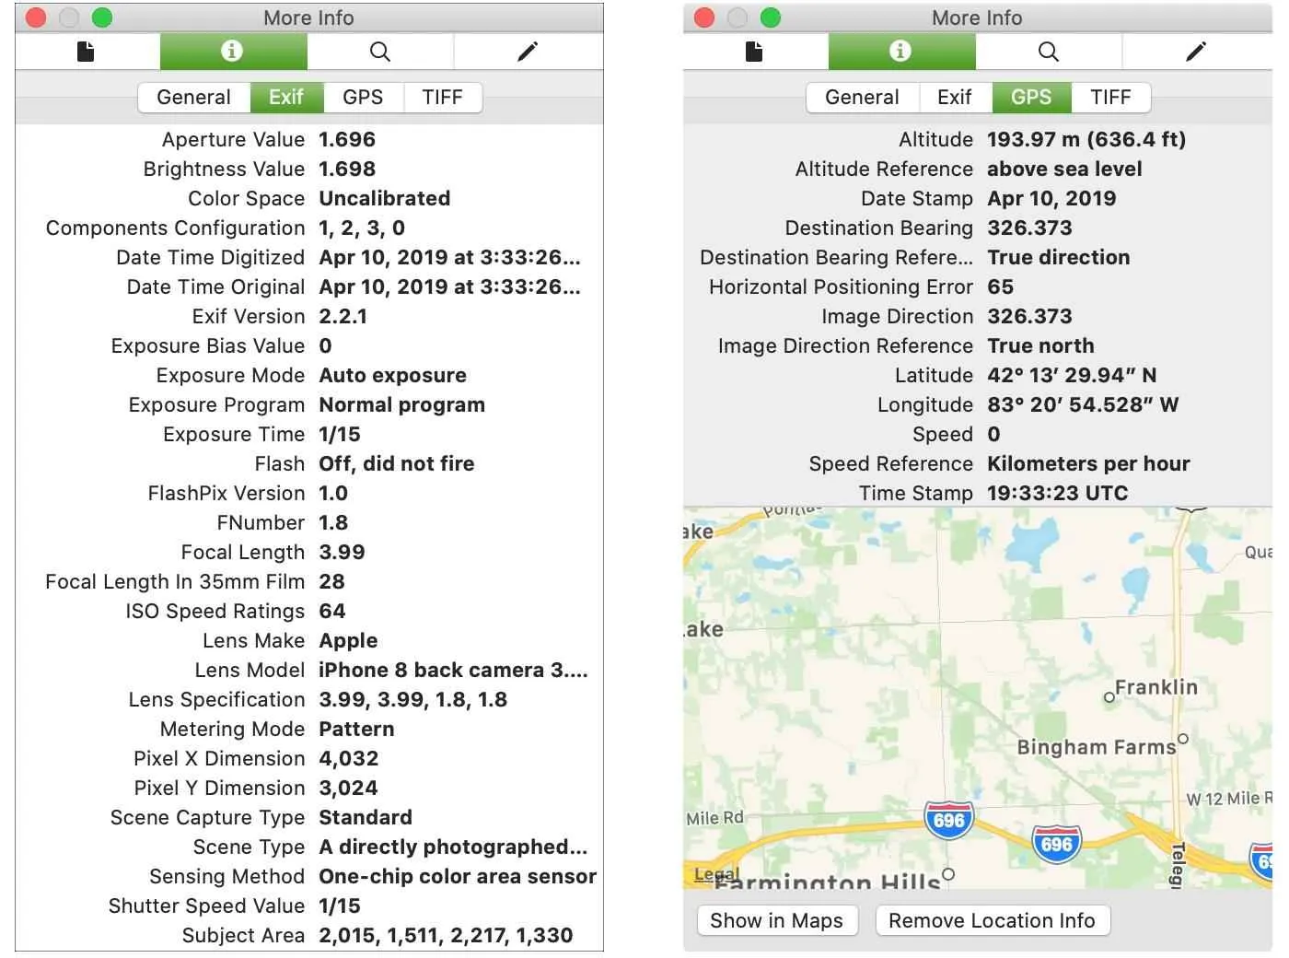Switch to the Exif tab in right window
This screenshot has height=958, width=1289.
(955, 97)
